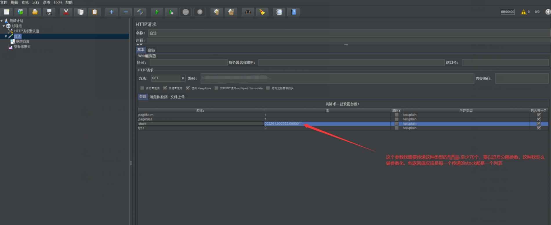Click the 服务器名称或IP input field
The height and width of the screenshot is (225, 551).
351,63
